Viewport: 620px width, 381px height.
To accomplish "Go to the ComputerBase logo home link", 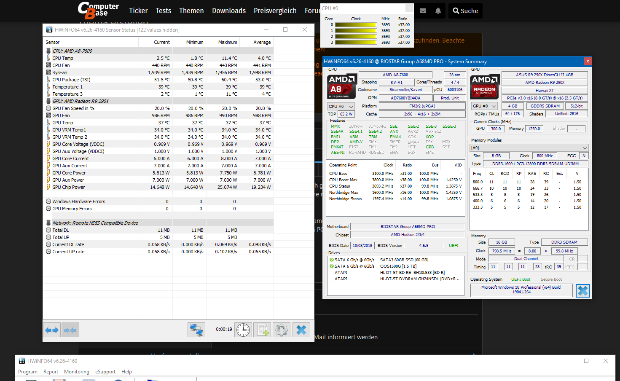I will (x=98, y=11).
